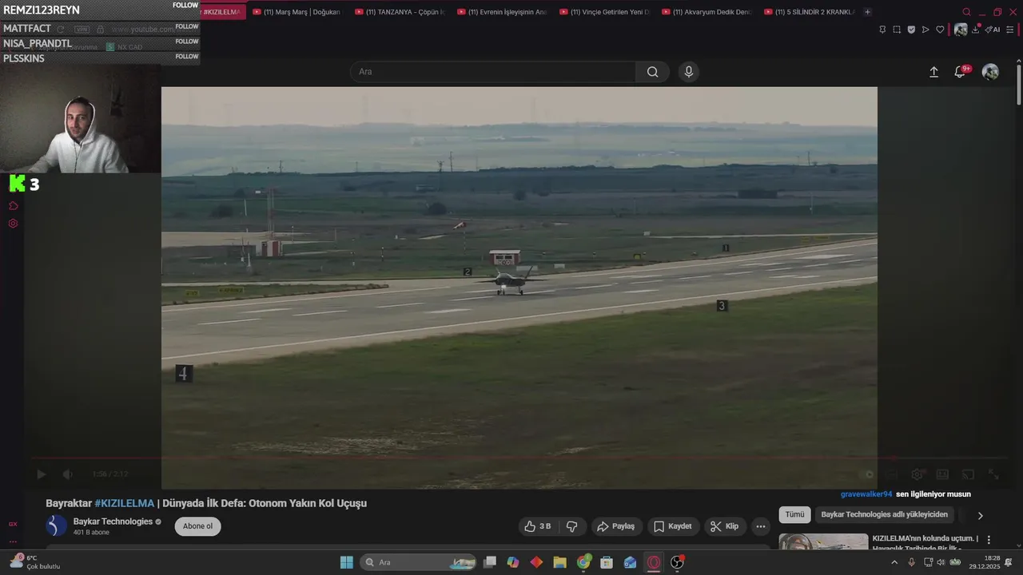Image resolution: width=1023 pixels, height=575 pixels.
Task: Follow PLSSKINS in overlay list
Action: (187, 57)
